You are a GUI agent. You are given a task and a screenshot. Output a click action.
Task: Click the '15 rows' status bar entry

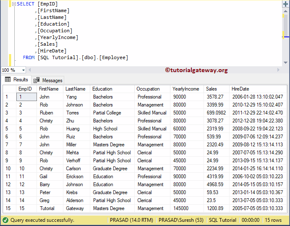(x=273, y=220)
